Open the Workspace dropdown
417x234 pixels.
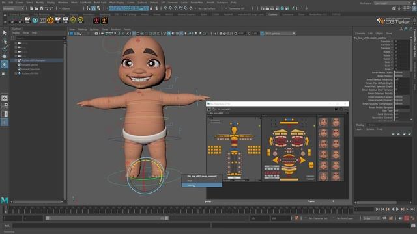[392, 3]
